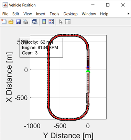Click the dock figure arrow beside Help
Image resolution: width=131 pixels, height=140 pixels.
pyautogui.click(x=128, y=14)
